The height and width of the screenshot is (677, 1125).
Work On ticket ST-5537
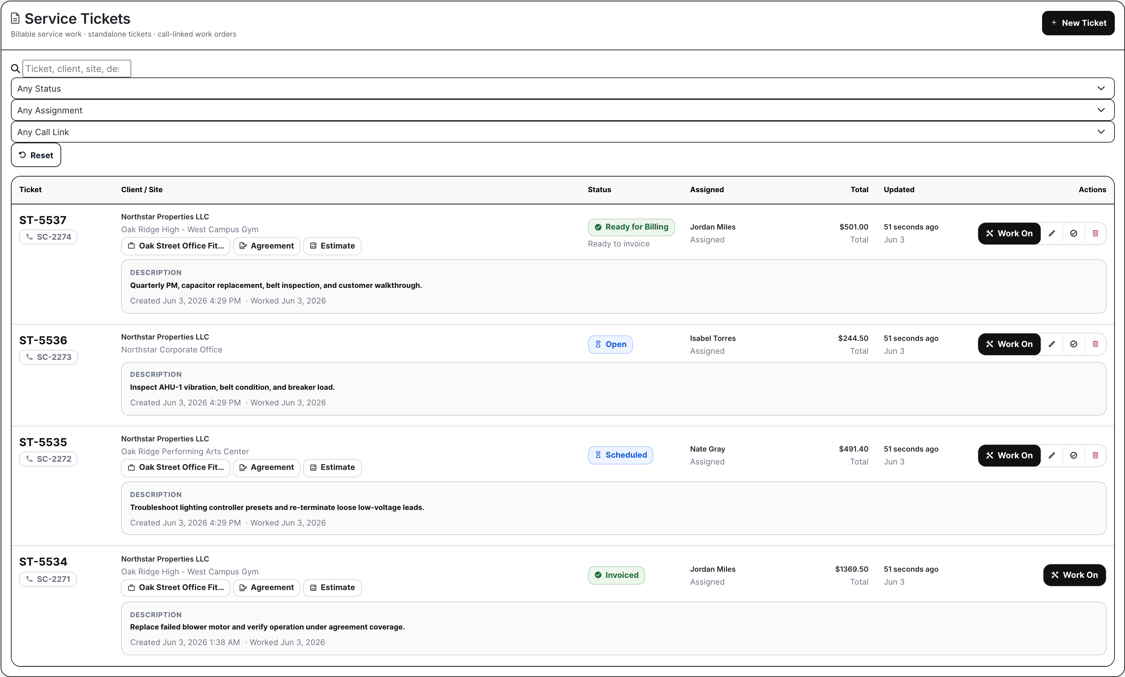tap(1009, 233)
